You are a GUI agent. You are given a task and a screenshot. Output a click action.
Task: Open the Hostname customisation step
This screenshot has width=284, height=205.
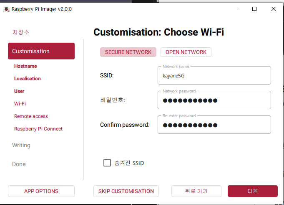pyautogui.click(x=25, y=66)
